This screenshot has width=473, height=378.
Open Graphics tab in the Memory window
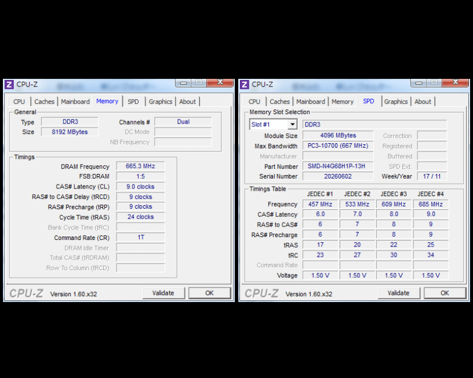coord(161,101)
